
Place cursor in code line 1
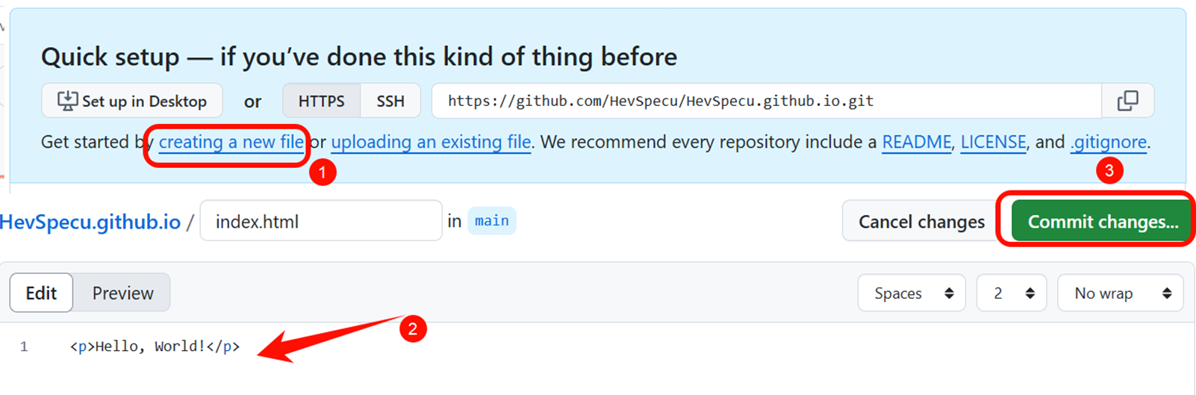(155, 346)
